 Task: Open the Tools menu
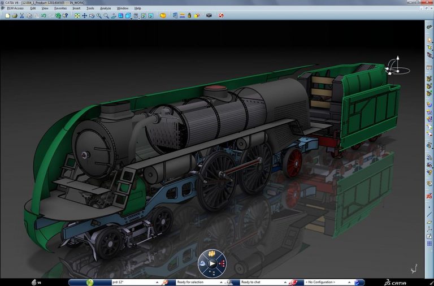90,8
